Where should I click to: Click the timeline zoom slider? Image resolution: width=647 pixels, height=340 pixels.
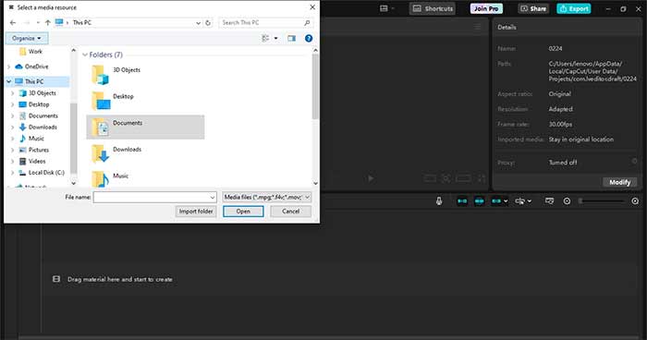pyautogui.click(x=602, y=200)
